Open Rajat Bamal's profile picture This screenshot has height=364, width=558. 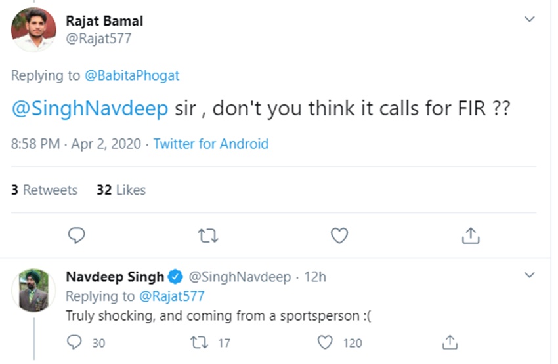[33, 30]
